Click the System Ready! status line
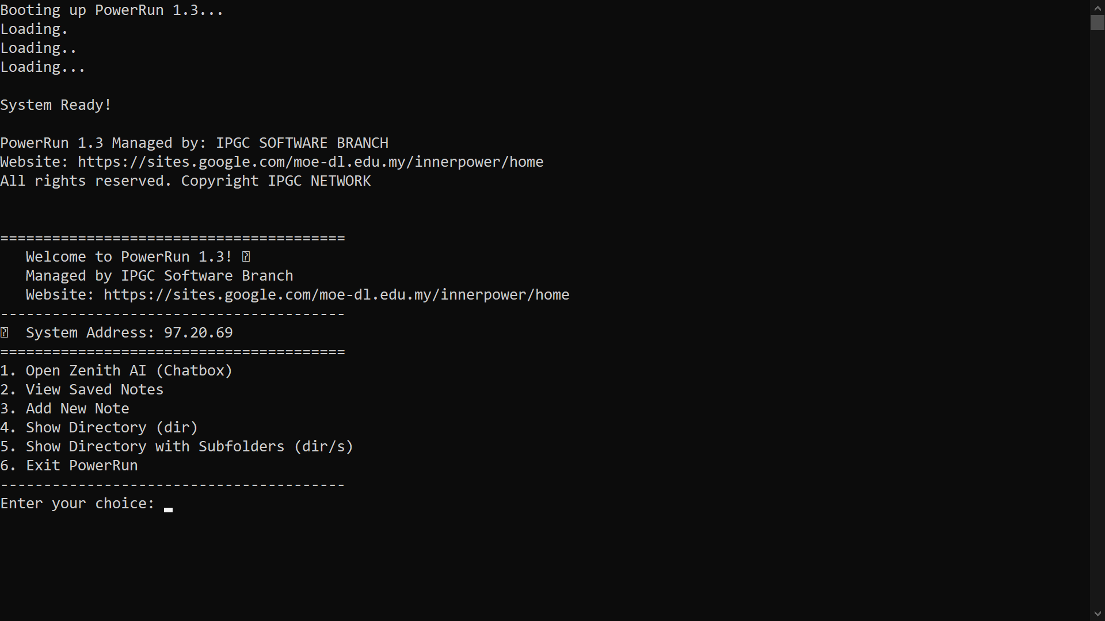 click(x=56, y=105)
